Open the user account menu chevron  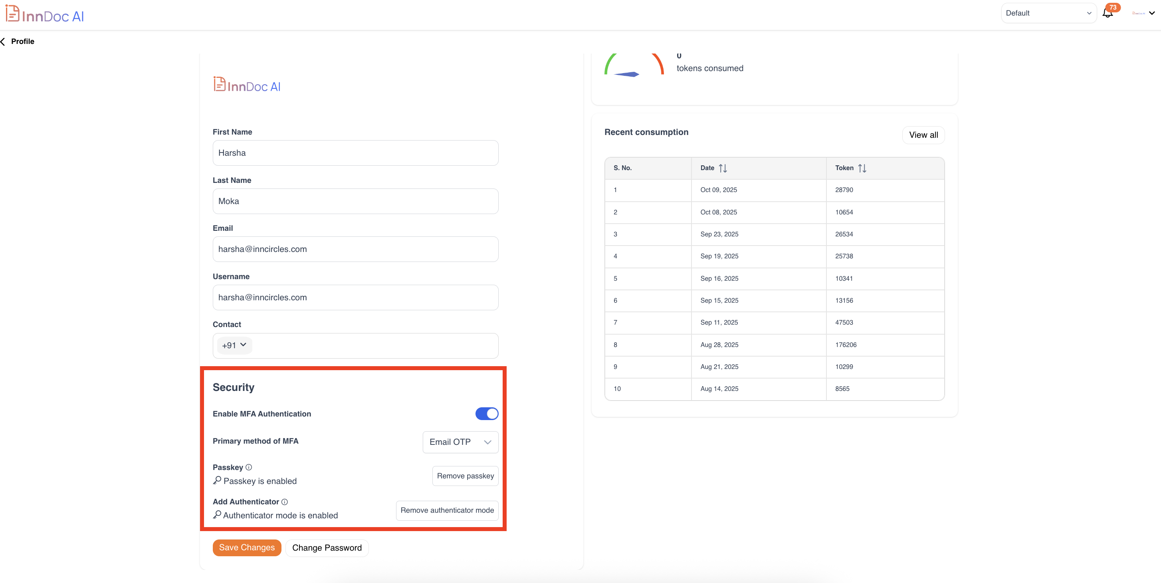tap(1151, 13)
